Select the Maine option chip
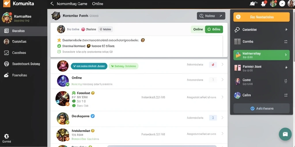 (x=105, y=29)
